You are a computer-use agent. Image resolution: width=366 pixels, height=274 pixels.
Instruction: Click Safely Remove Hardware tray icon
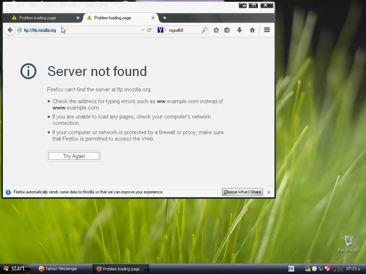tap(321, 269)
